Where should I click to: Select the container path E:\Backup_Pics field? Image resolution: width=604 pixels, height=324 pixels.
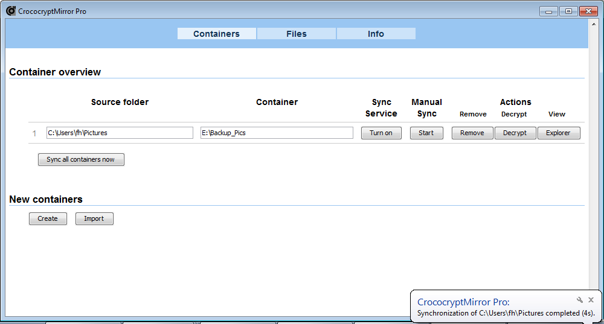click(277, 133)
